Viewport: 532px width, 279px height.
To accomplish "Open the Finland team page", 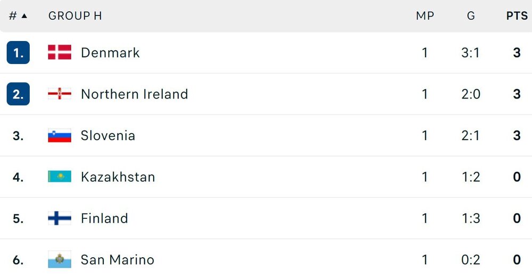I will pos(104,218).
